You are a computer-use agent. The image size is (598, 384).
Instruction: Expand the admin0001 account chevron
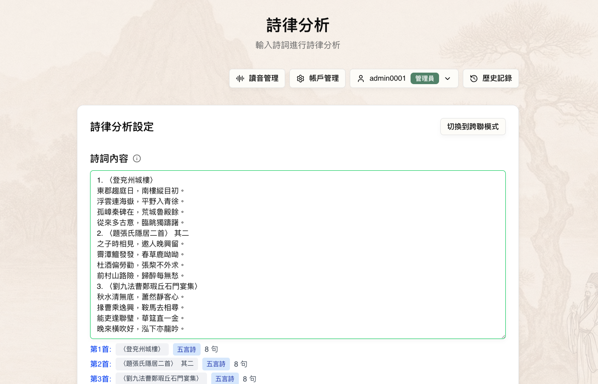[x=448, y=79]
